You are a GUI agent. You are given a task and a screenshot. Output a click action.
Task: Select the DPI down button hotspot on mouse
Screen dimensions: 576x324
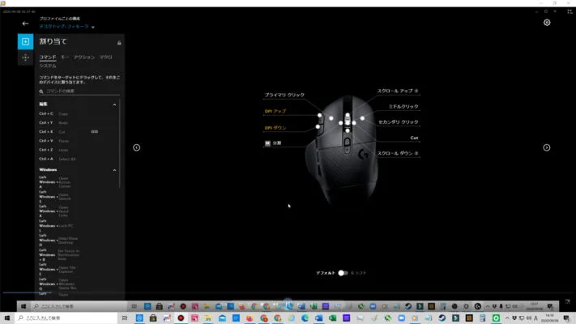pyautogui.click(x=318, y=126)
